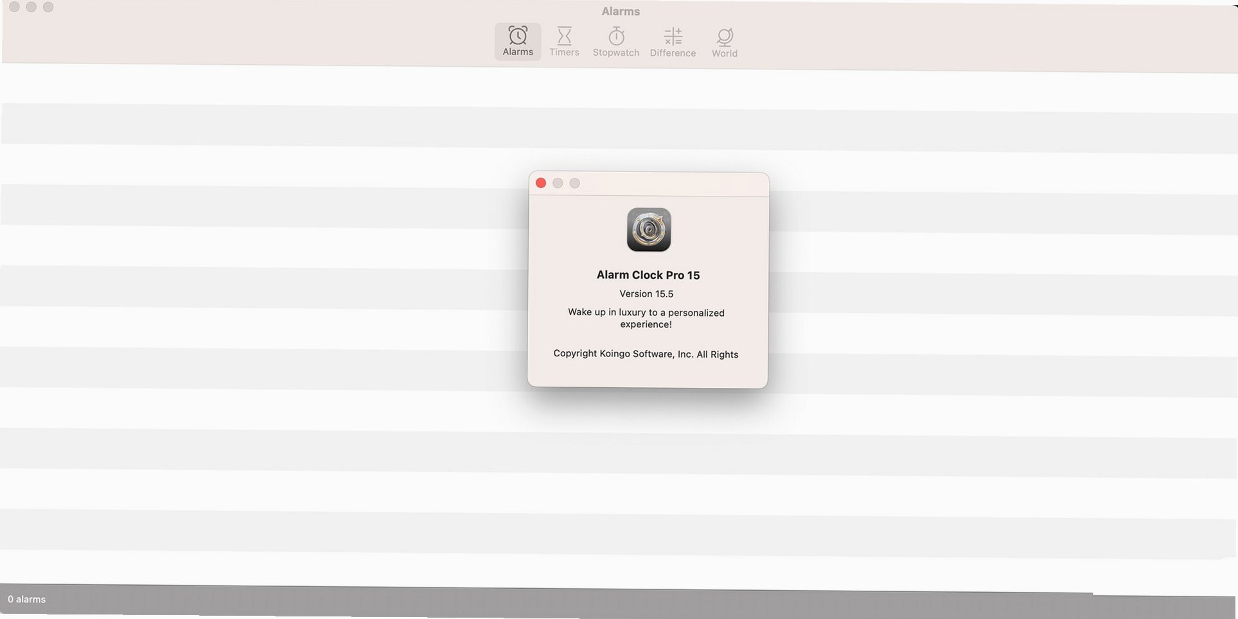Click the Copyright Koingo Software text
This screenshot has height=619, width=1238.
pos(646,354)
